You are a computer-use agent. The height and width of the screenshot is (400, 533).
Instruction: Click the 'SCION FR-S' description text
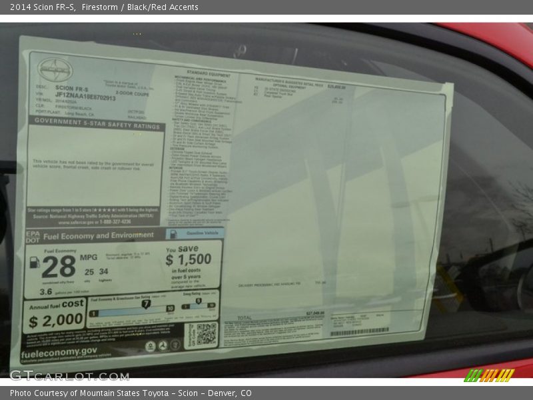(72, 88)
